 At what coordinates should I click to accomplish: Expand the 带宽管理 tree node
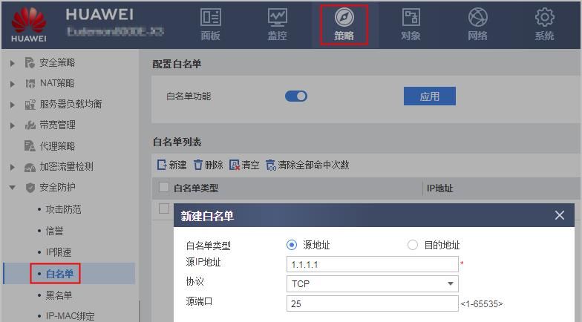(12, 125)
